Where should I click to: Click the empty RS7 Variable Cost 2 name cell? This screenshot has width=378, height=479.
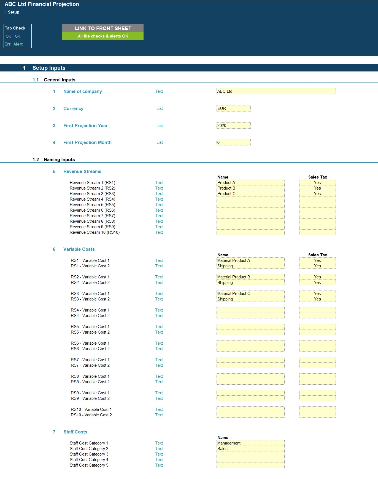[x=250, y=365]
